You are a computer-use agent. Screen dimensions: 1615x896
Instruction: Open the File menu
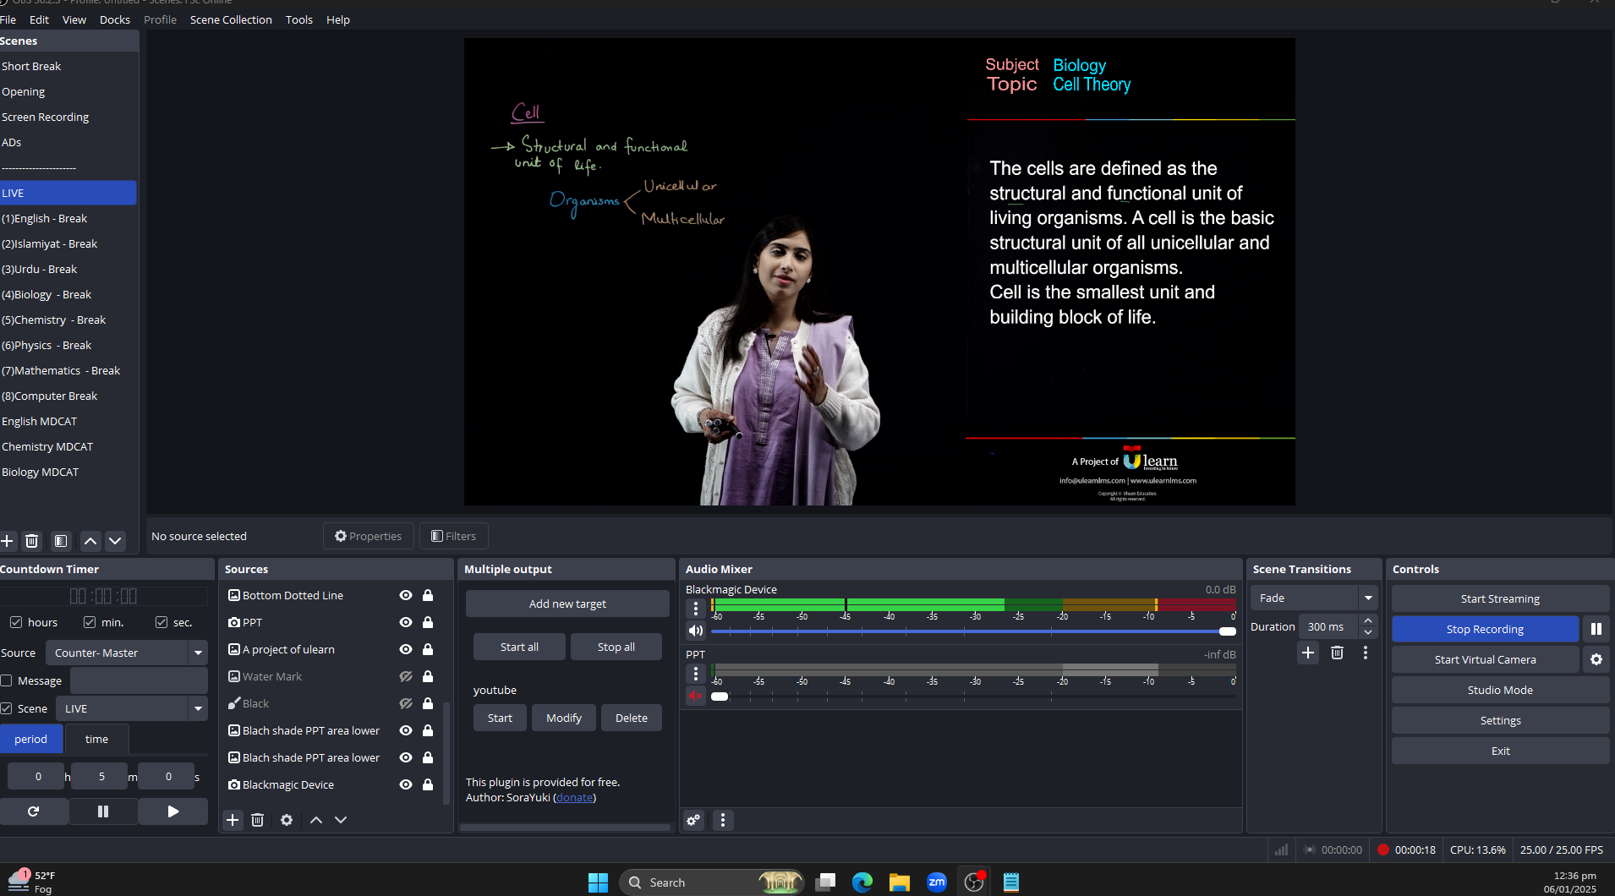click(8, 19)
